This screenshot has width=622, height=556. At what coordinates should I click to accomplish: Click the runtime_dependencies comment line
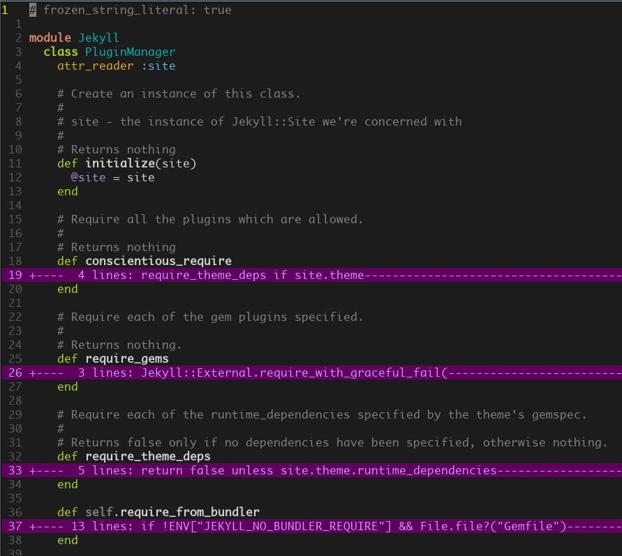[x=322, y=414]
